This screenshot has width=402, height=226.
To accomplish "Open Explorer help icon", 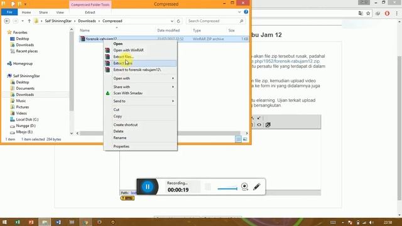I will (x=246, y=12).
